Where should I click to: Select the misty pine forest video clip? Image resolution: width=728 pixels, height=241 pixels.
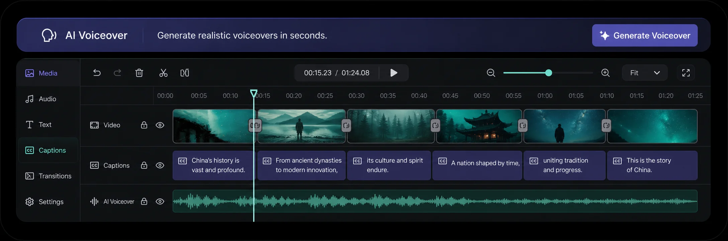(x=391, y=126)
